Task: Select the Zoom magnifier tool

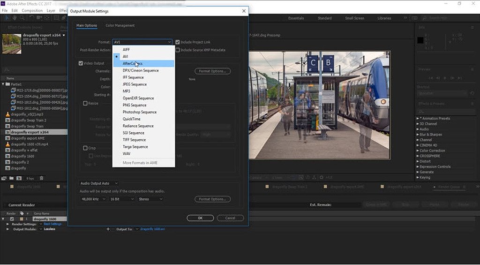Action: (x=22, y=18)
